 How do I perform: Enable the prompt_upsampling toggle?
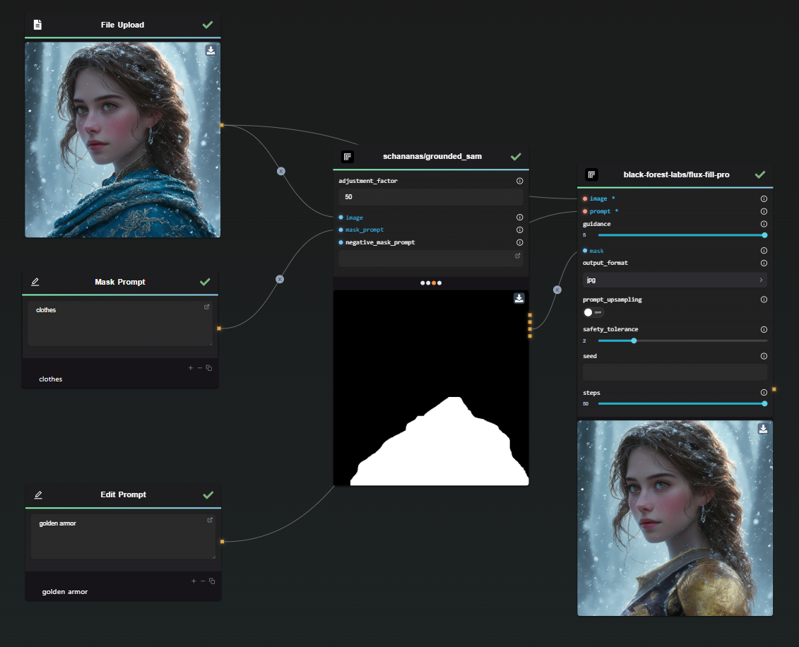(593, 312)
